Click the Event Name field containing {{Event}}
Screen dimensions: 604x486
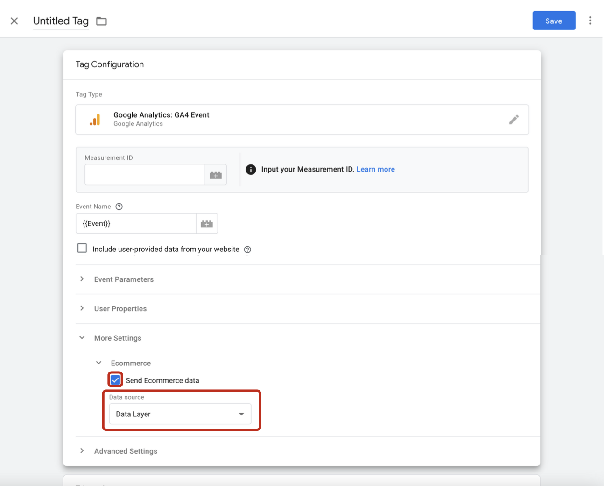136,224
